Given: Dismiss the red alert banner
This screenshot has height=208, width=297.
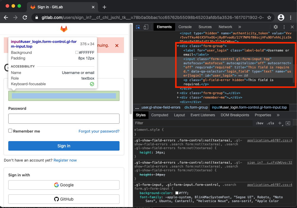Looking at the screenshot, I should pos(117,46).
